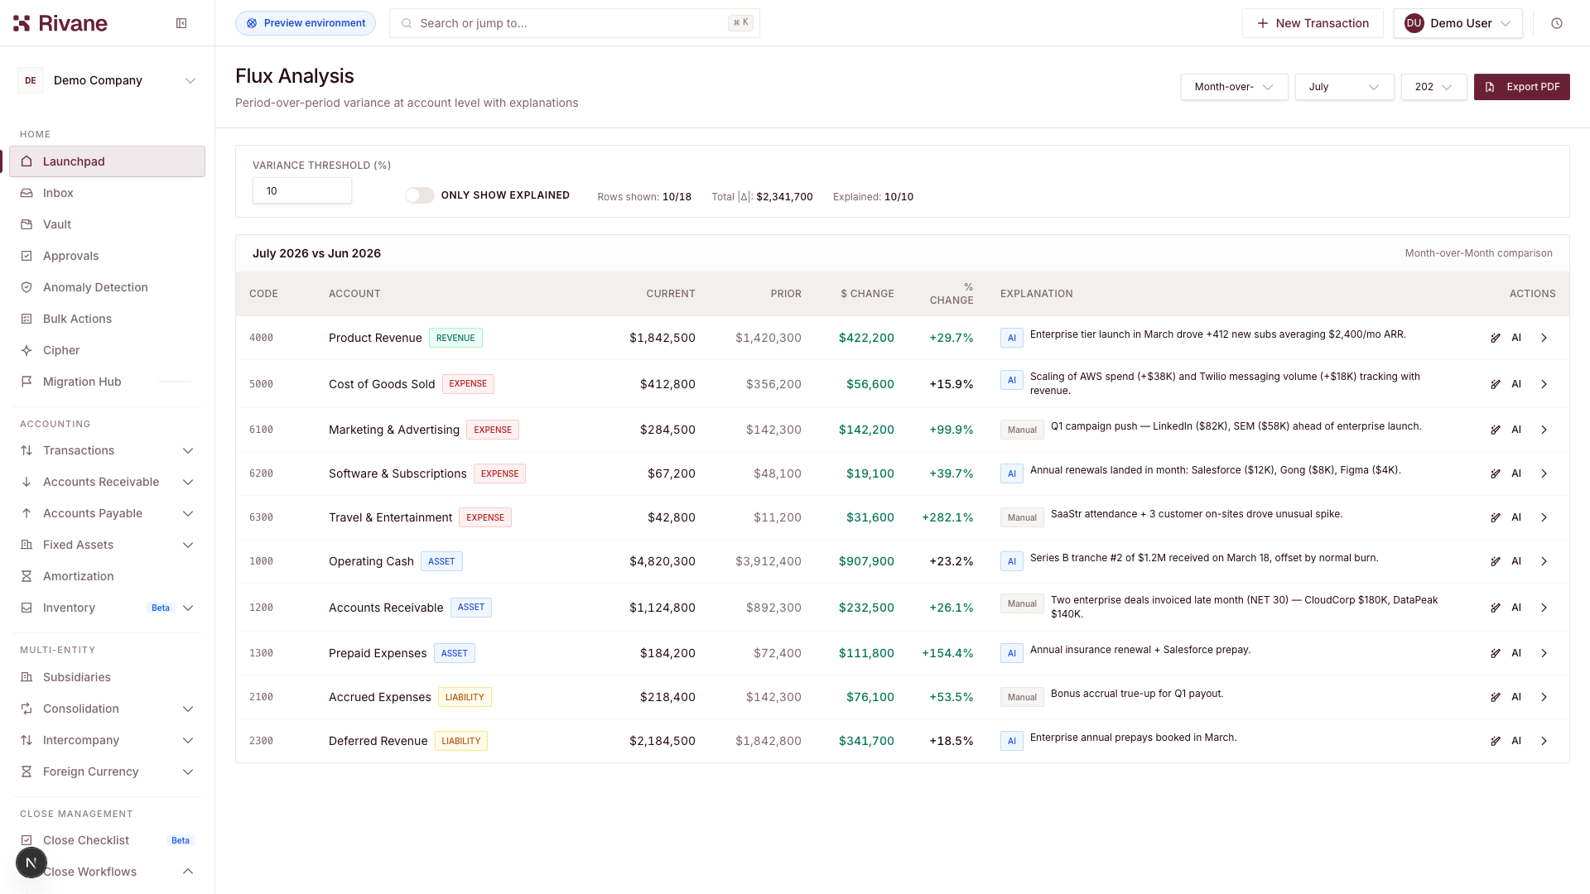Open Approvals page

click(x=107, y=256)
